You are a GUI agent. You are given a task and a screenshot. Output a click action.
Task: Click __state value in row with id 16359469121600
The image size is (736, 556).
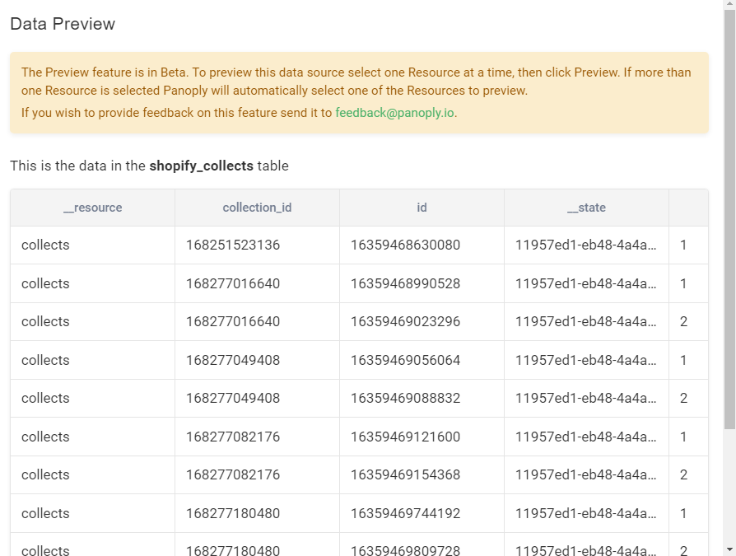(x=586, y=437)
